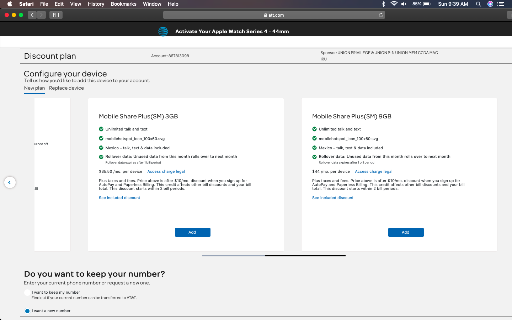Click the AT&T globe logo

pyautogui.click(x=163, y=31)
